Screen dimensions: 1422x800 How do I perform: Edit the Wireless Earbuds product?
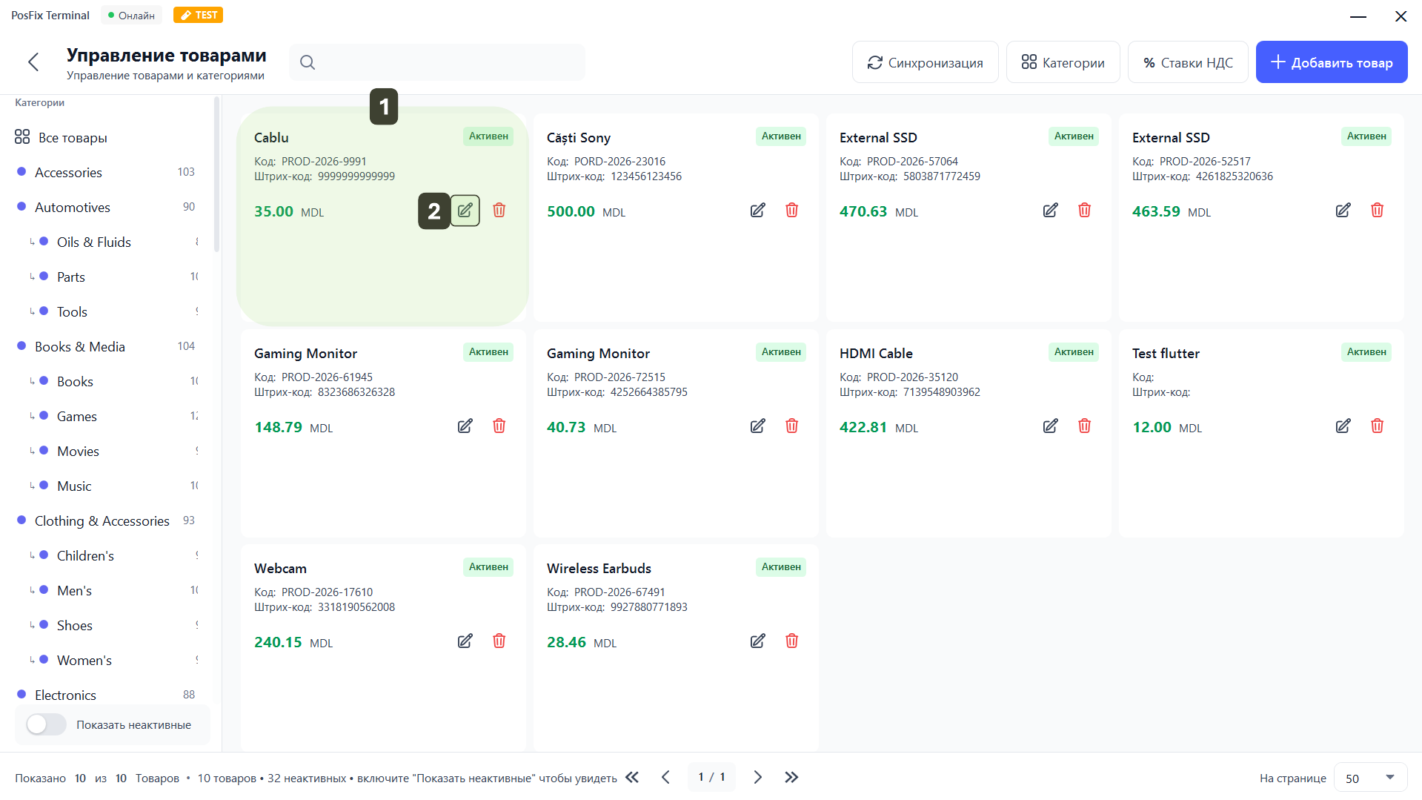pos(757,641)
